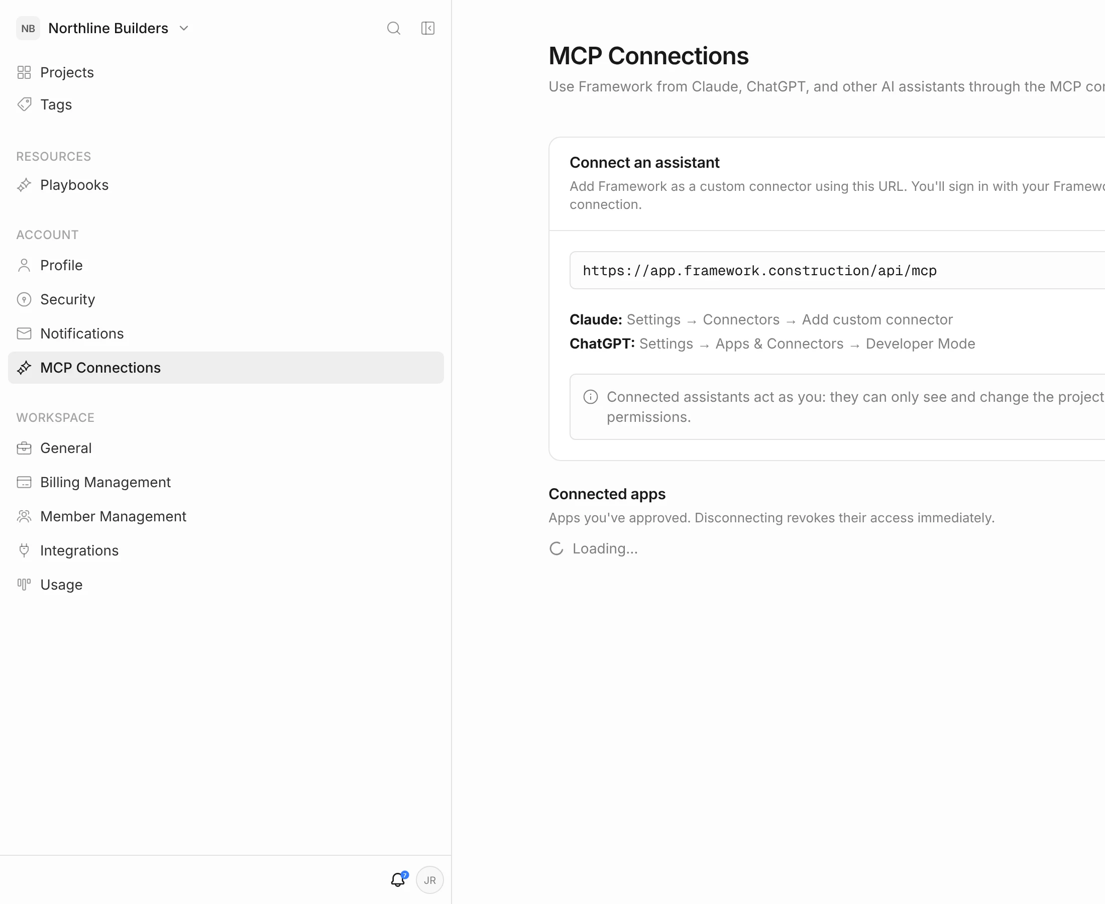
Task: View workspace Usage
Action: (226, 584)
